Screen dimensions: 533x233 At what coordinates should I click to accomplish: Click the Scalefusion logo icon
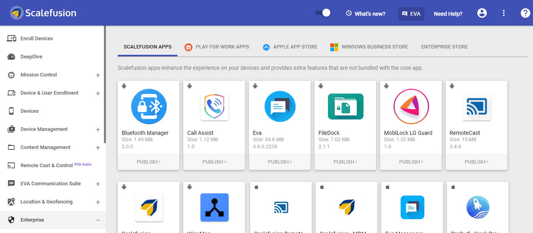pos(17,13)
